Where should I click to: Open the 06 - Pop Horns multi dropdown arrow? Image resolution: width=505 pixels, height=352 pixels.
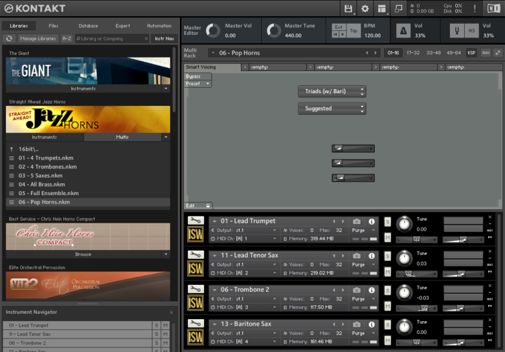(213, 53)
